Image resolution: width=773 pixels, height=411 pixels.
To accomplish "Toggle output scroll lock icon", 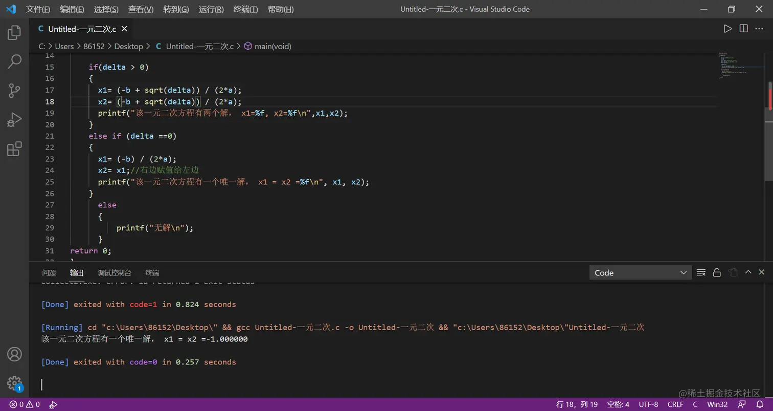I will 717,272.
